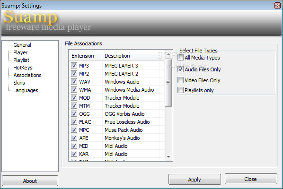Uncheck the MID extension checkbox
Viewport: 283px width, 189px height.
tap(74, 146)
